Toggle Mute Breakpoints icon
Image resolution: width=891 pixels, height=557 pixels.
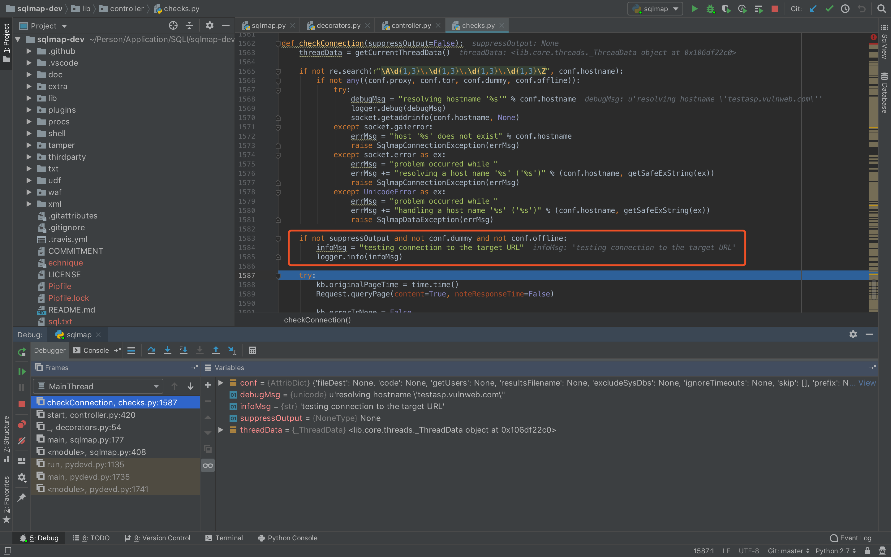tap(22, 441)
